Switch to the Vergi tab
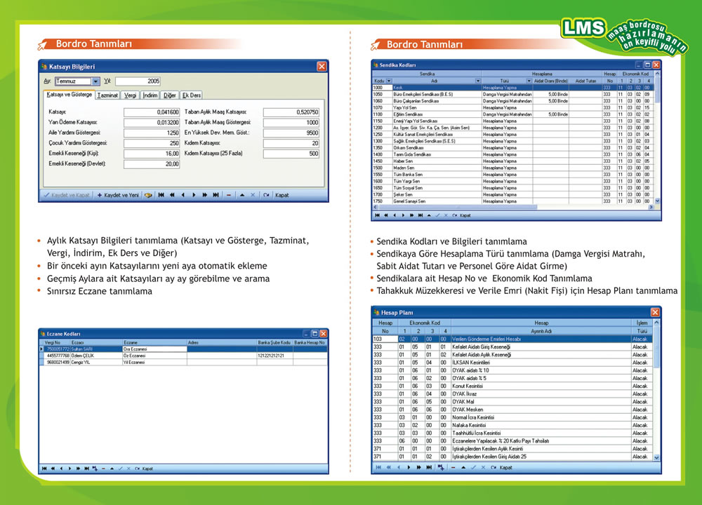702x505 pixels. [x=130, y=95]
